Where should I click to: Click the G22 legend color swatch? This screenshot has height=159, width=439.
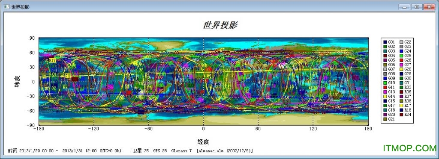[401, 42]
